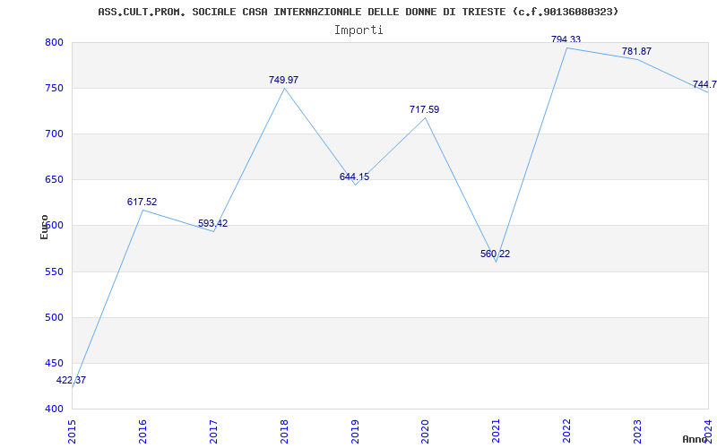
Task: Click the 'Importi' subtitle
Action: (358, 30)
